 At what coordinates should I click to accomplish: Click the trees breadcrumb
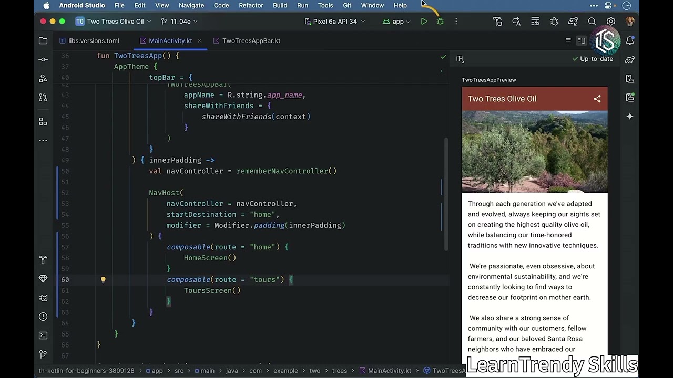(340, 371)
